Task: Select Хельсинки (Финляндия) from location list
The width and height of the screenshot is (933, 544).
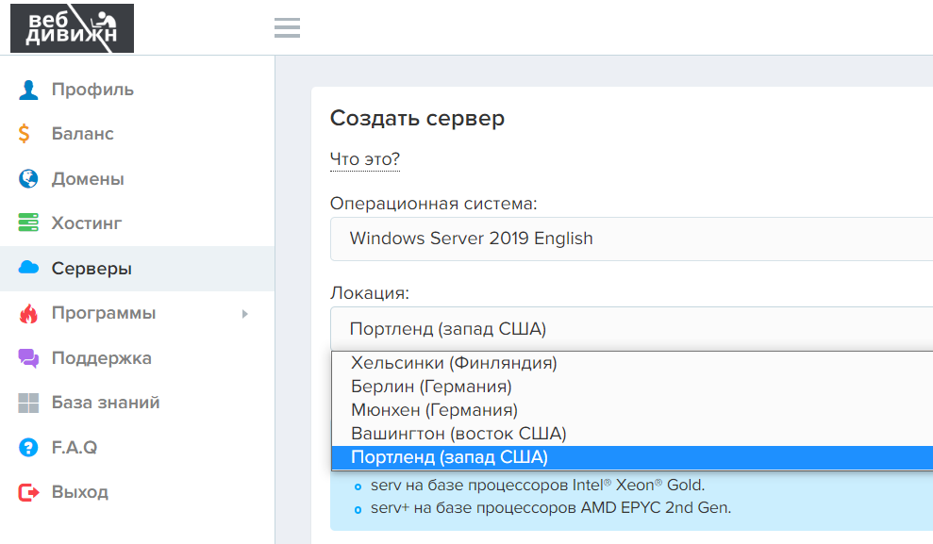Action: pos(454,363)
